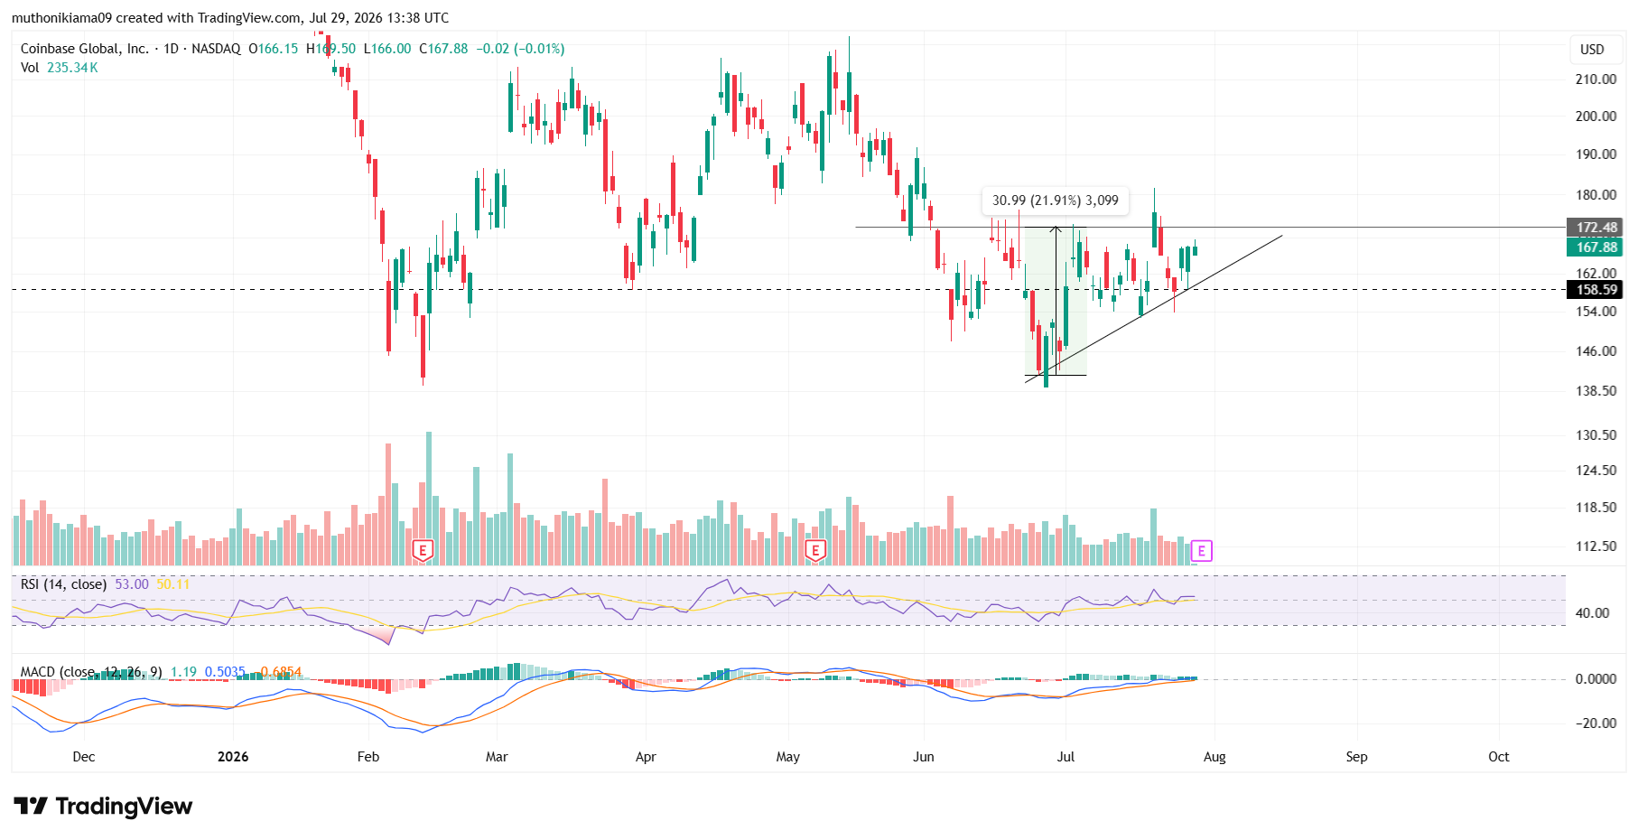Click the Jul time axis label

[1066, 757]
